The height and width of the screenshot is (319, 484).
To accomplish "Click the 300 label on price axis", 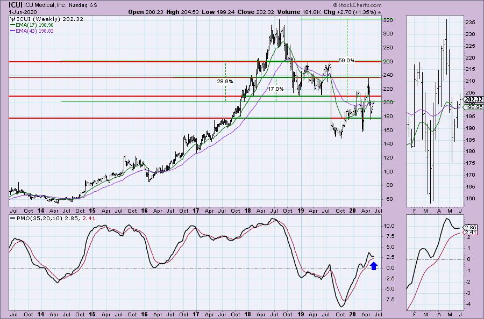I will point(388,34).
